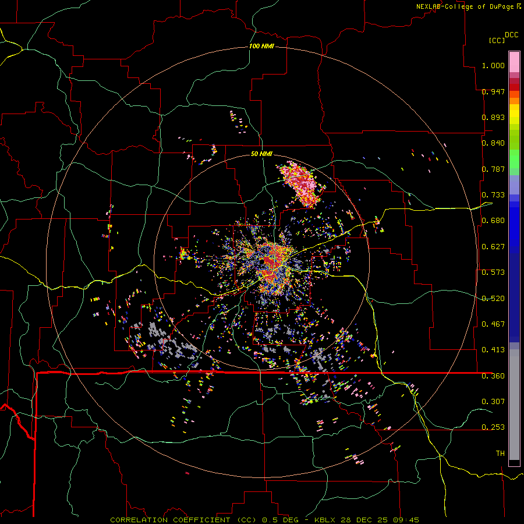Image resolution: width=524 pixels, height=524 pixels.
Task: Click the DCC product label
Action: (x=511, y=35)
